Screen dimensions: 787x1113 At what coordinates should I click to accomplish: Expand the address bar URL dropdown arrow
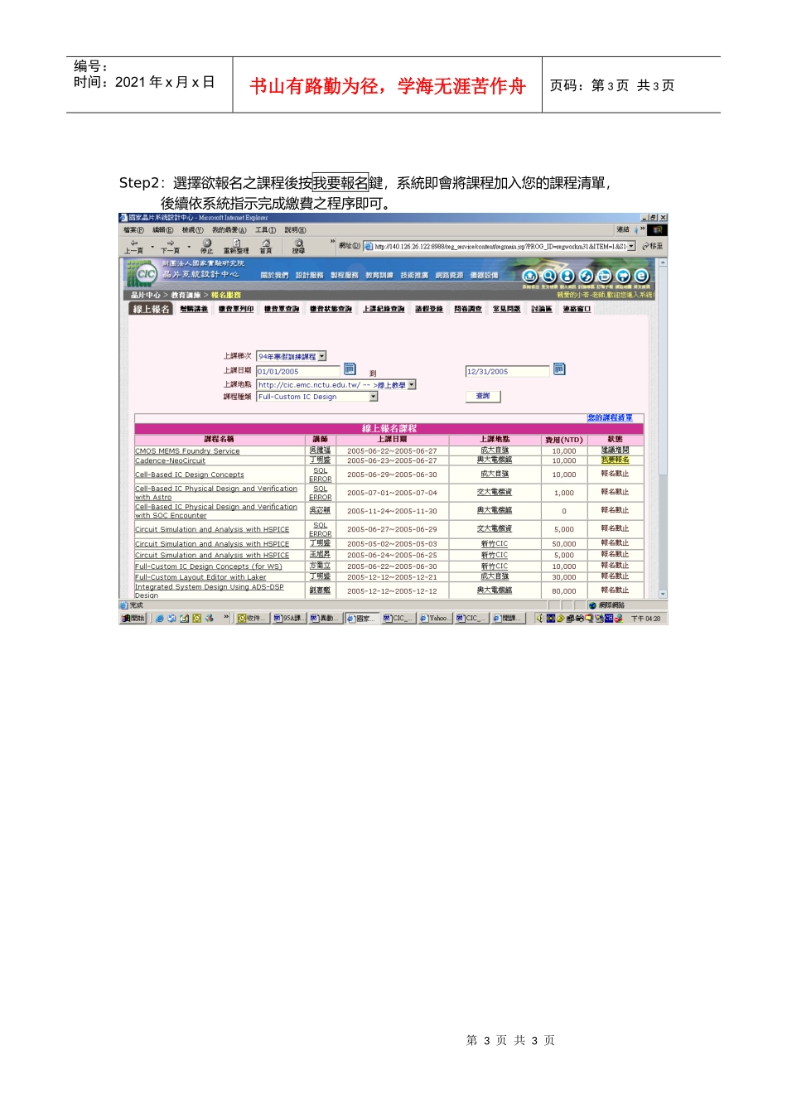click(x=631, y=246)
